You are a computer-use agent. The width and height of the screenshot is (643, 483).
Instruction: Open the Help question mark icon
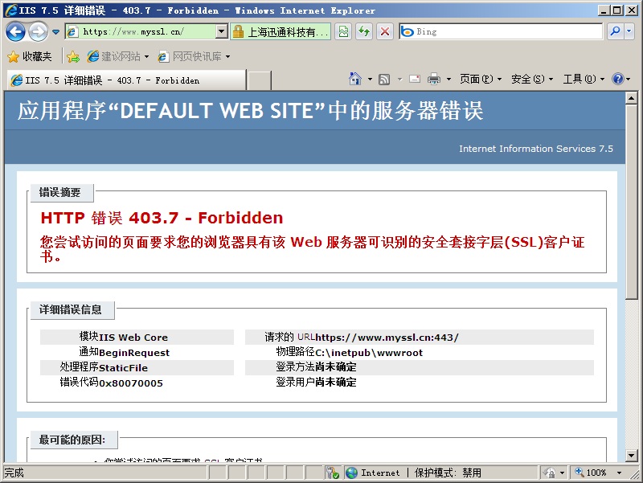[x=617, y=79]
